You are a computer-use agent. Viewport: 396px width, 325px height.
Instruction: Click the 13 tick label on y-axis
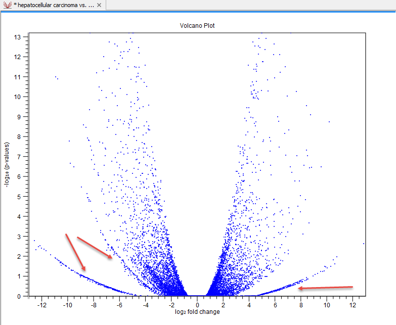(18, 37)
